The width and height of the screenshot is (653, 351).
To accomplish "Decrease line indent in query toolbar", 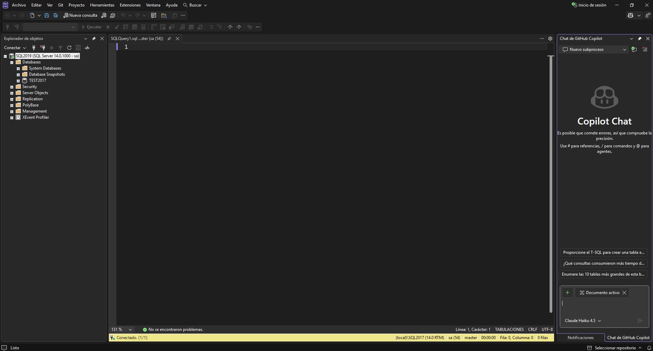I will pos(230,27).
